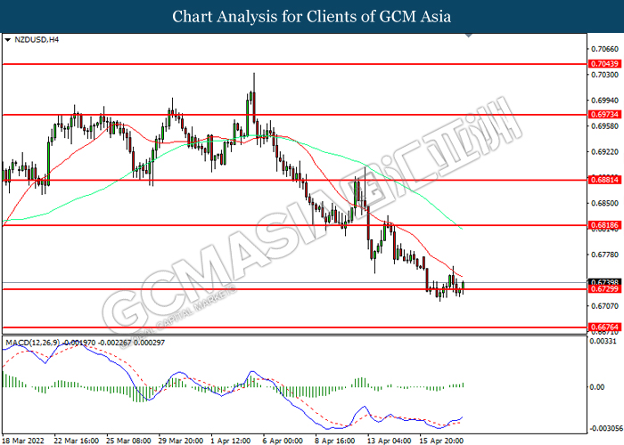
Task: Click the 0.69734 red price level label
Action: pyautogui.click(x=604, y=115)
